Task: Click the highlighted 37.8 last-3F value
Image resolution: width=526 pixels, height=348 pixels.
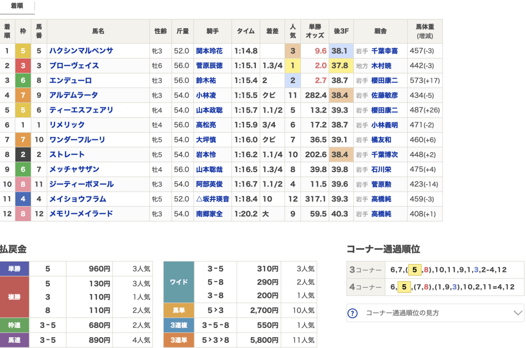Action: pyautogui.click(x=340, y=65)
